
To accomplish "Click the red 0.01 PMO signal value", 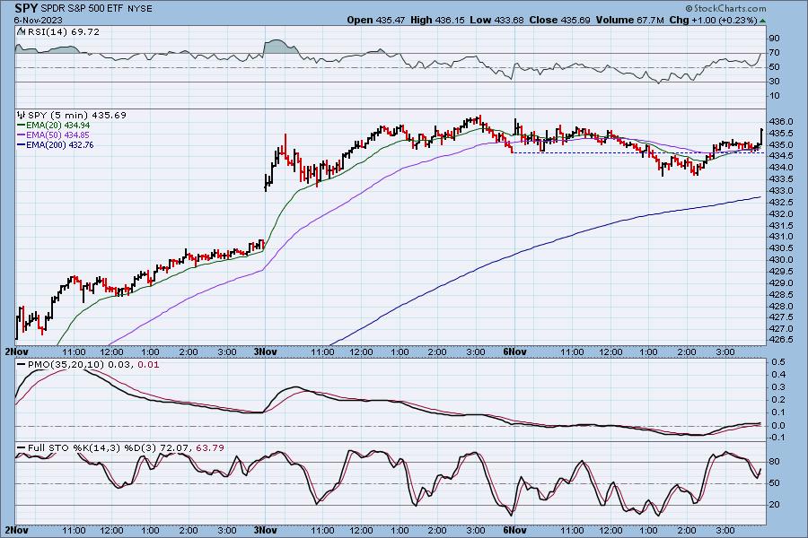I will [148, 365].
